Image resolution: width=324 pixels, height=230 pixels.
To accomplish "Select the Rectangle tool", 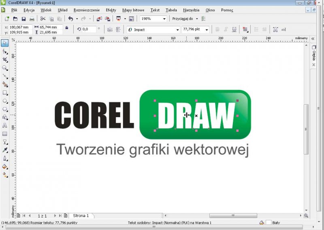I will 5,93.
